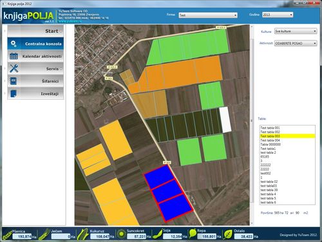Click the Designed by YuTeam 2012 text
Screen dimensions: 322x242
click(x=298, y=235)
